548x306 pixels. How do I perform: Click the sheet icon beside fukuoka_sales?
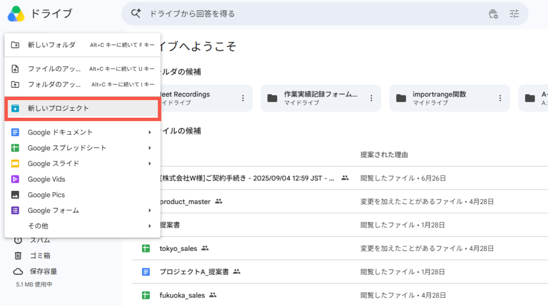pos(146,295)
